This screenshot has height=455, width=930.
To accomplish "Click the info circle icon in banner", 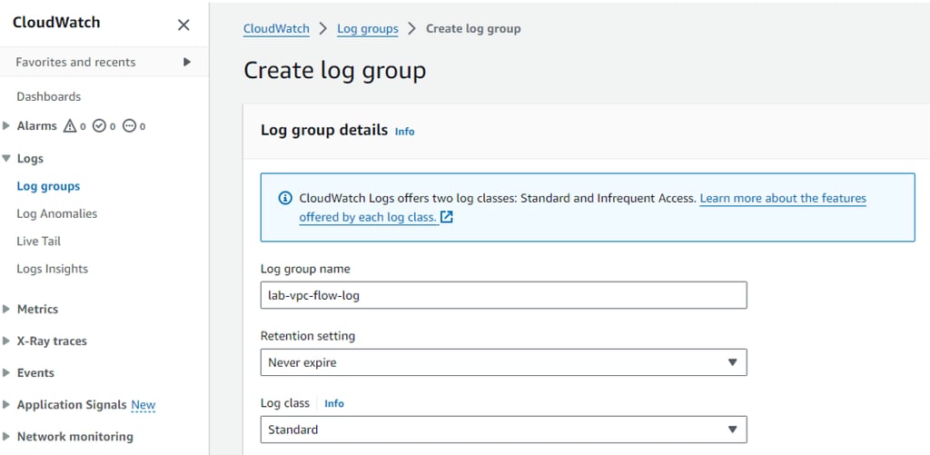I will tap(285, 198).
